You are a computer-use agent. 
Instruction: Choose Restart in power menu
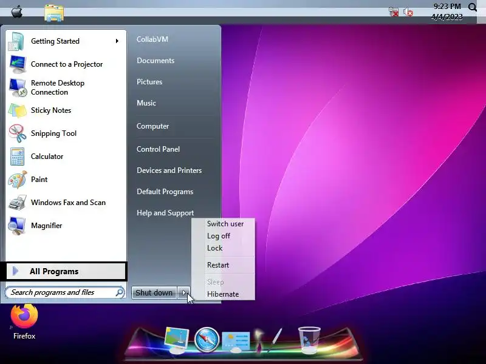click(218, 265)
